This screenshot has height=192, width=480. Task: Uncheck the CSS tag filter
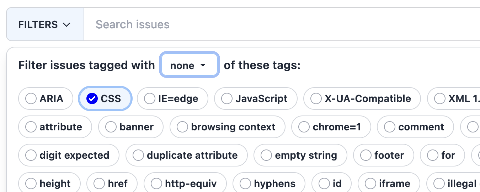[x=105, y=98]
